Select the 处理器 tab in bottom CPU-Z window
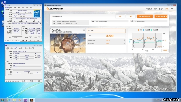 pos(8,48)
